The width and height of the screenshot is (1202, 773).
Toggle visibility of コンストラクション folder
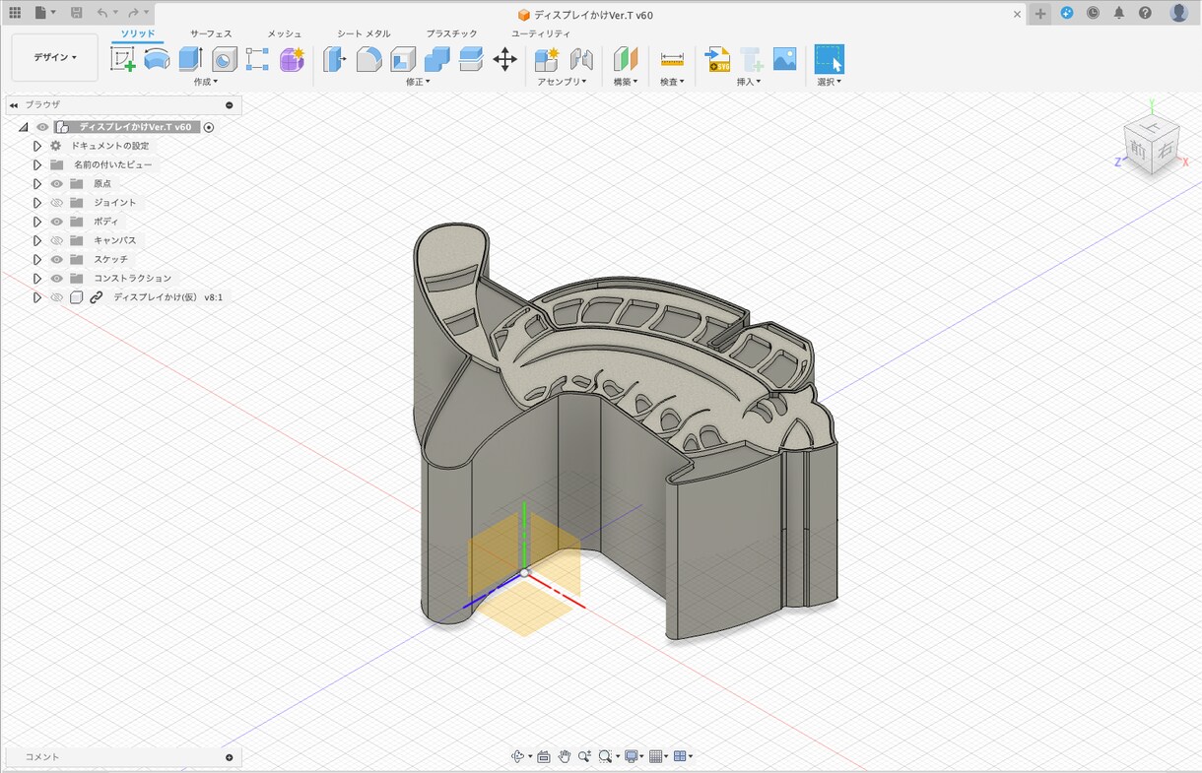coord(57,278)
